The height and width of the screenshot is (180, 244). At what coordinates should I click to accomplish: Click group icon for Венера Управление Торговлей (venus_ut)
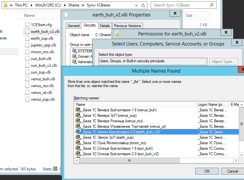click(x=78, y=126)
